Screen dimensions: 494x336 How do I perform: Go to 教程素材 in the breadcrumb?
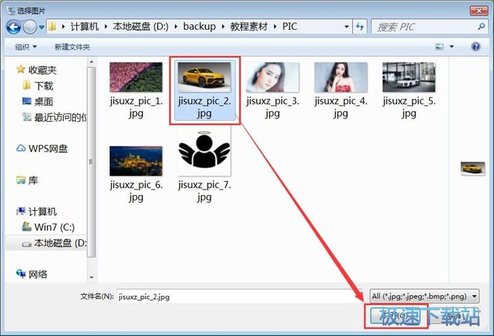click(x=248, y=26)
